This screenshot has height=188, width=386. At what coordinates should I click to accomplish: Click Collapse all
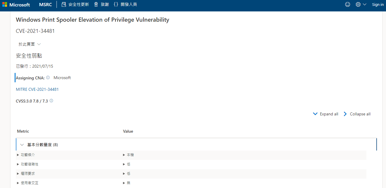pos(357,114)
